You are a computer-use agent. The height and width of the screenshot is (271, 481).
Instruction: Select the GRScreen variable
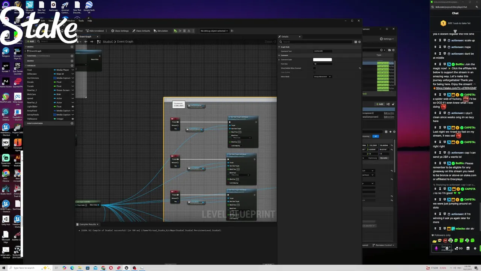click(32, 74)
